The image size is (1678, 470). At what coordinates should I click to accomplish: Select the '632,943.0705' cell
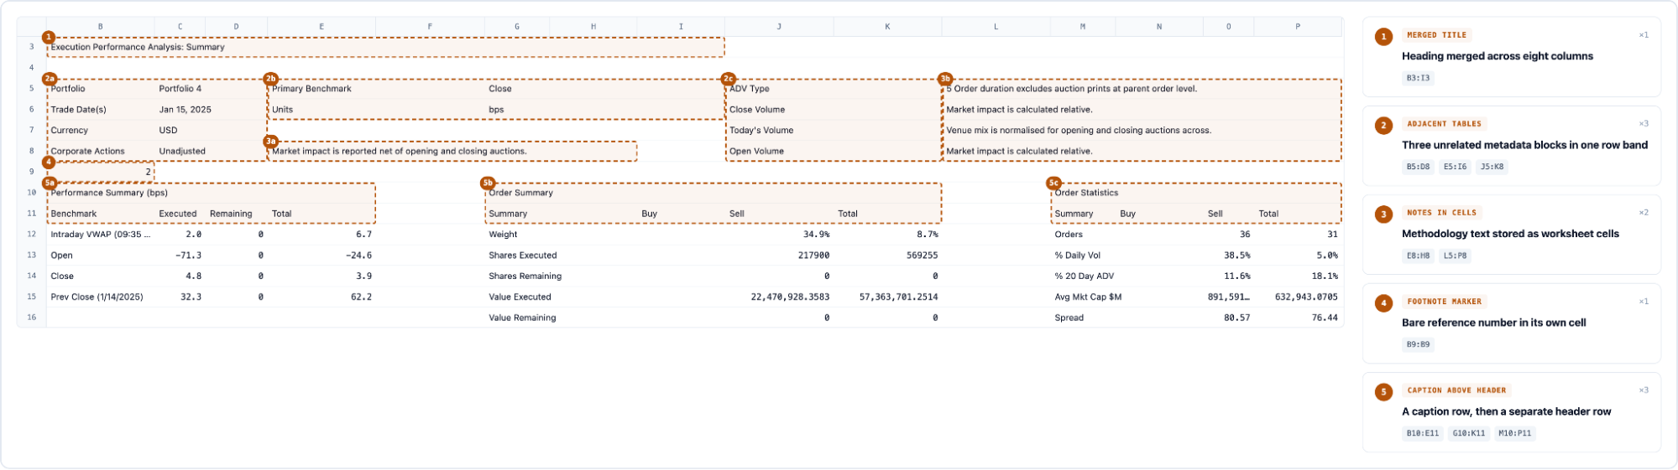(x=1298, y=297)
